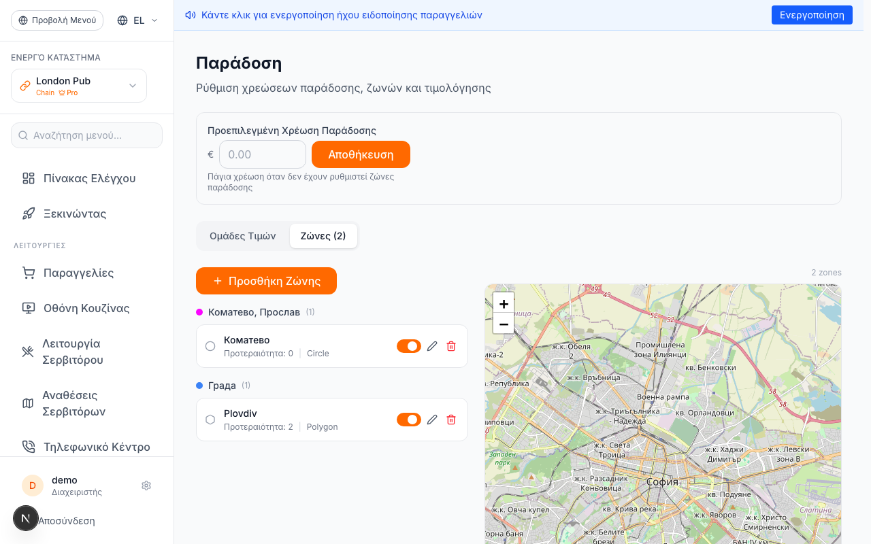The height and width of the screenshot is (544, 871).
Task: Click the Προσθήκη Ζώνης button
Action: pos(266,281)
